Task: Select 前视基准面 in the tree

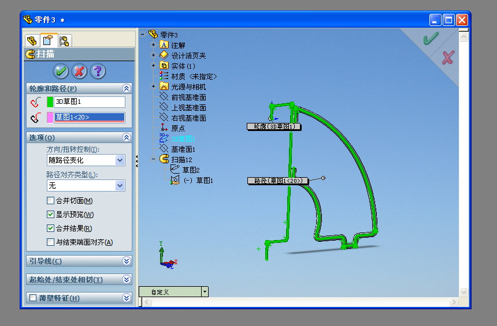Action: point(188,97)
